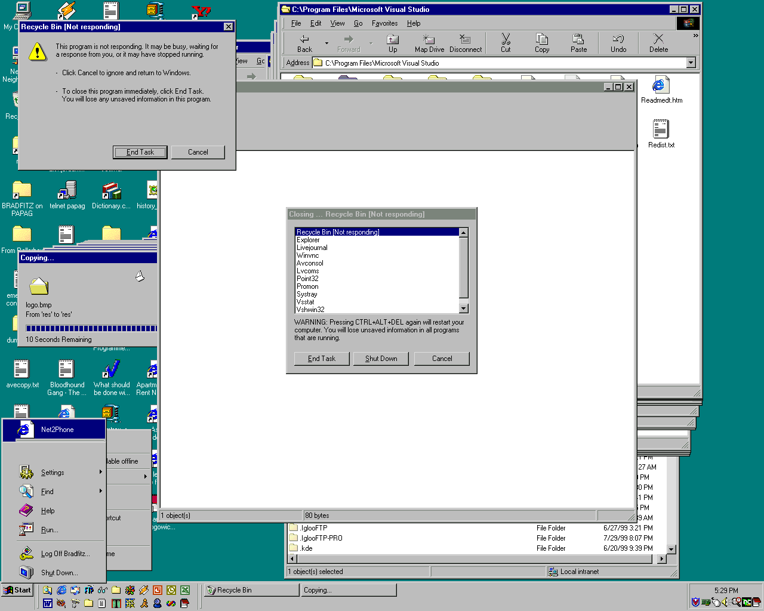Click the Map Drive toolbar icon
764x611 pixels.
(429, 44)
